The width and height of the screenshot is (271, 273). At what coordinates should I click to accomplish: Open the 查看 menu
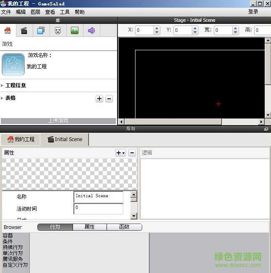[x=50, y=12]
